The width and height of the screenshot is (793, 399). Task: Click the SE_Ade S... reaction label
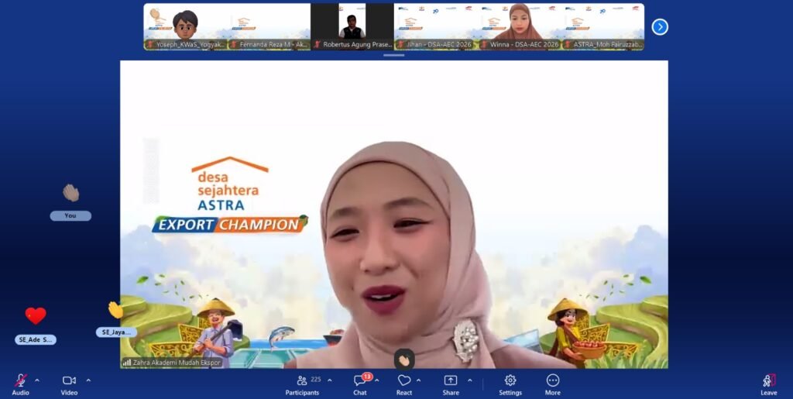click(36, 340)
